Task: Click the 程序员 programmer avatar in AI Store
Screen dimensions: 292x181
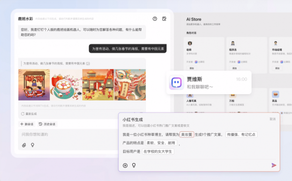Action: (233, 43)
